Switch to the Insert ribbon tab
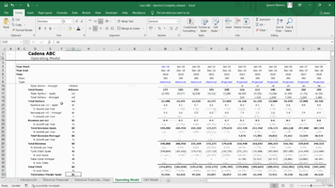 (x=30, y=13)
